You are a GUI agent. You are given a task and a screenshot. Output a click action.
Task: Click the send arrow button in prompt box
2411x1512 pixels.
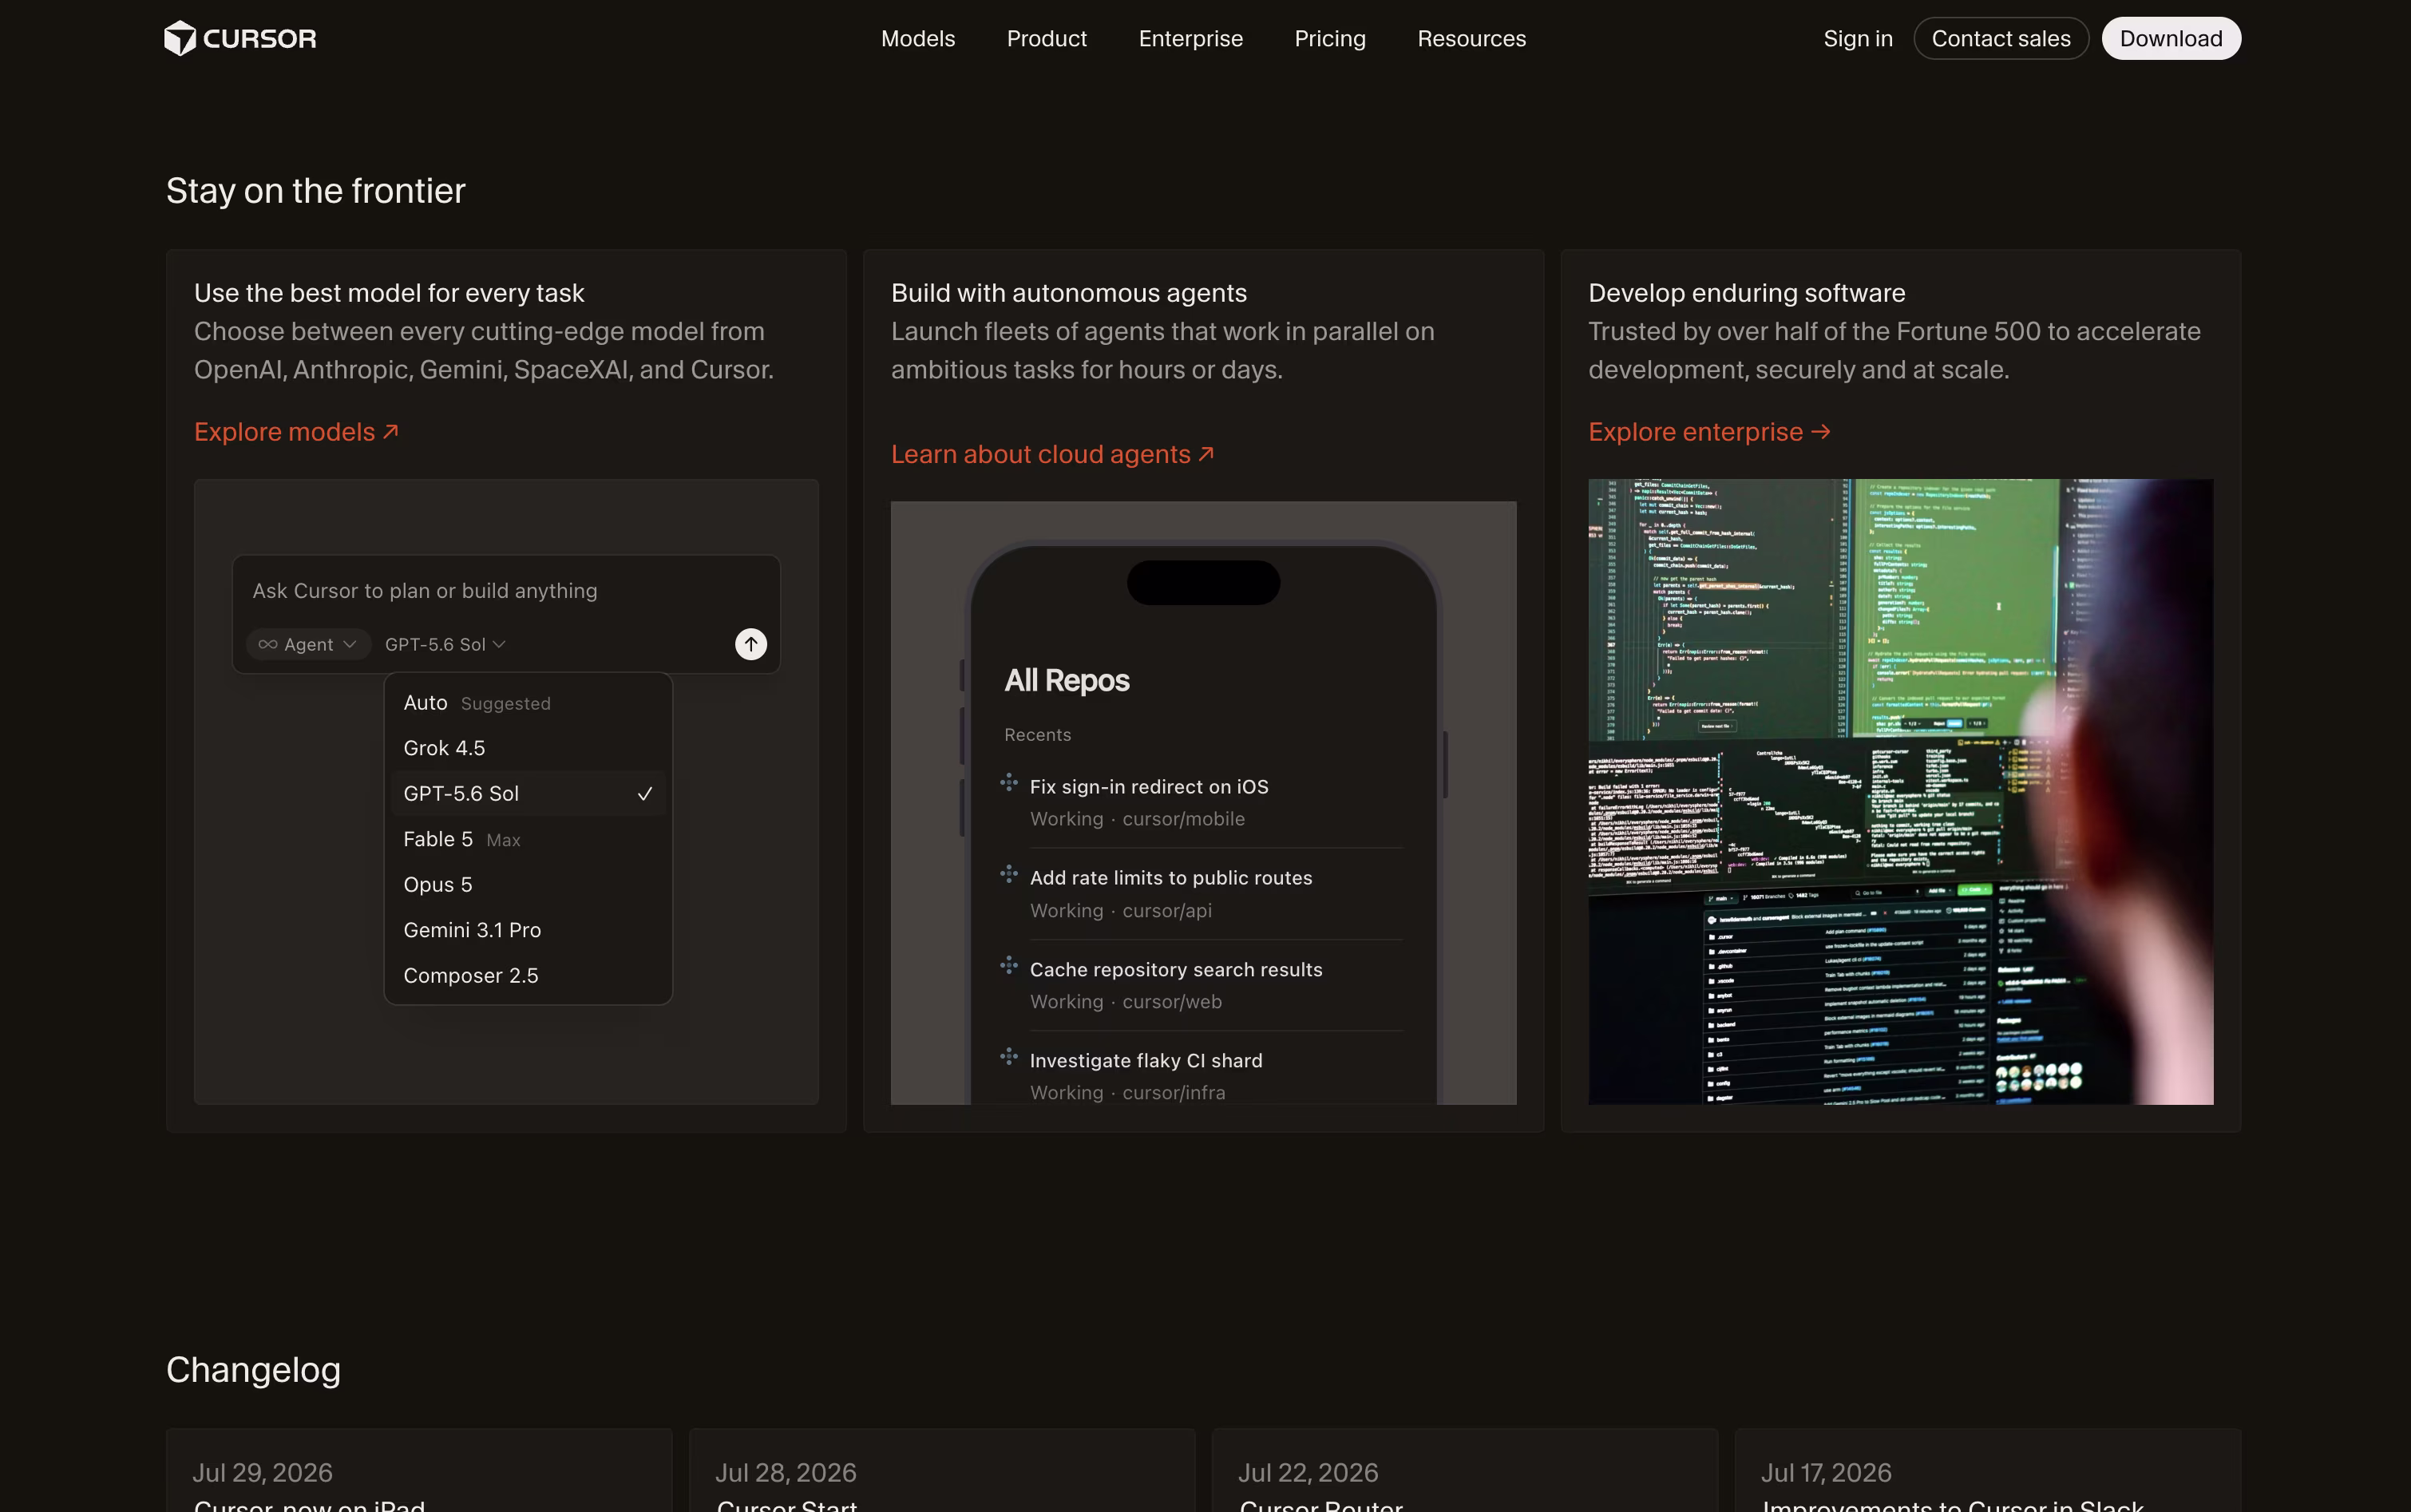pyautogui.click(x=751, y=644)
